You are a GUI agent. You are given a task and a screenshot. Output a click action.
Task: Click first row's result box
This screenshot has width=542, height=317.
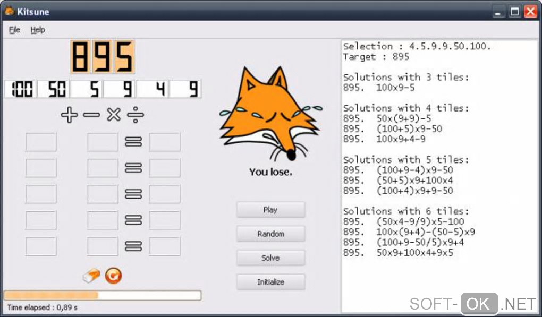(x=165, y=142)
